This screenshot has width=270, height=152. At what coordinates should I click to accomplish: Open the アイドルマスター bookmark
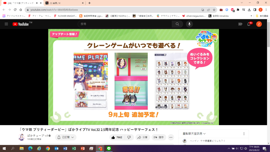pos(14,16)
